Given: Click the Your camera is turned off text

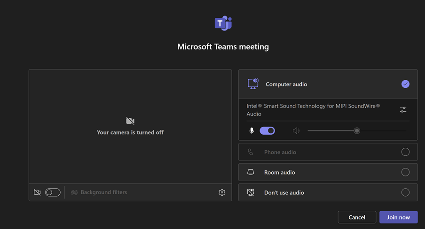Looking at the screenshot, I should pos(130,132).
